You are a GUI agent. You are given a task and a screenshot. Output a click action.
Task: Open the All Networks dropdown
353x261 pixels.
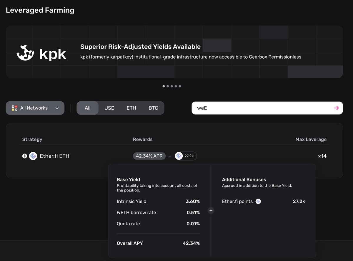(x=35, y=108)
